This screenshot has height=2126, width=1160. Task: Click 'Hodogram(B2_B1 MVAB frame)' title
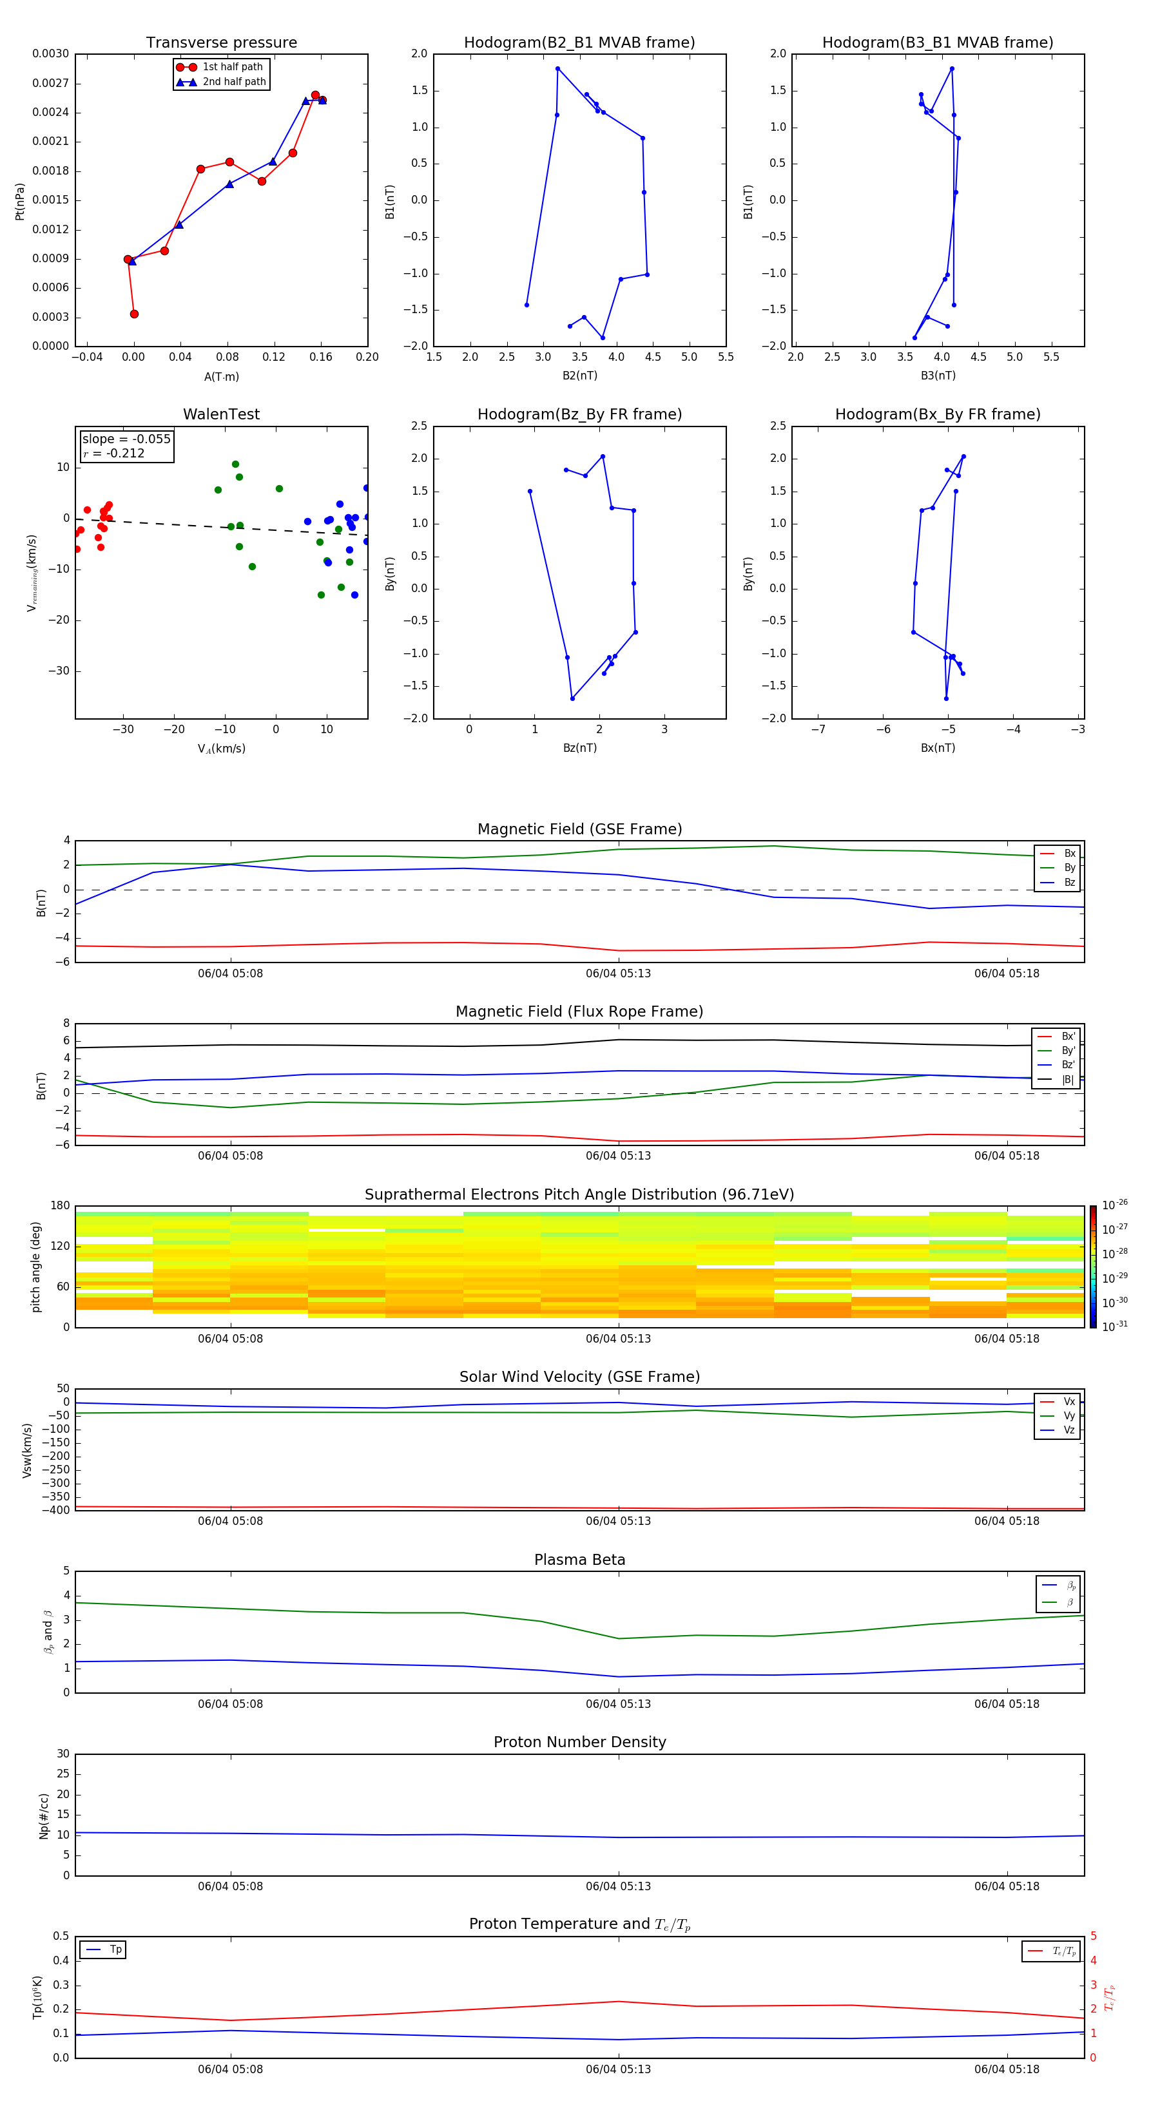click(x=579, y=42)
